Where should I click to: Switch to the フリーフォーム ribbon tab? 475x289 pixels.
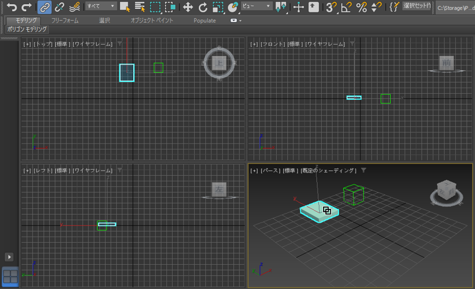point(66,20)
